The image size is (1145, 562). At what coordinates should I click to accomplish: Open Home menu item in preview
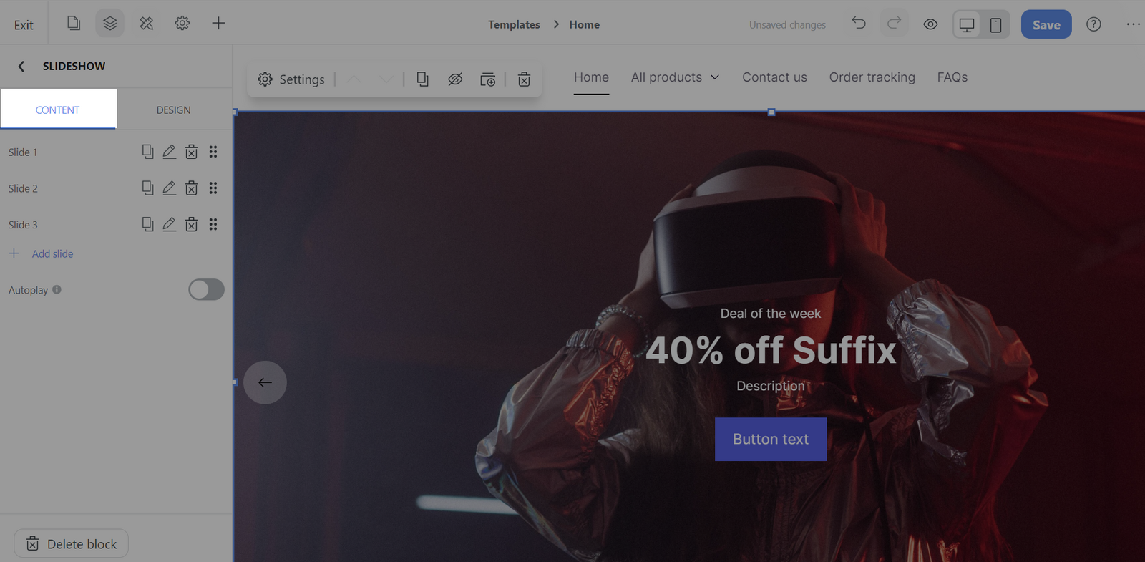(591, 77)
